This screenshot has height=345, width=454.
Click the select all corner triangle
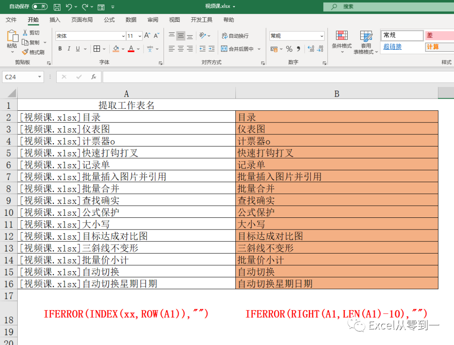(12, 94)
